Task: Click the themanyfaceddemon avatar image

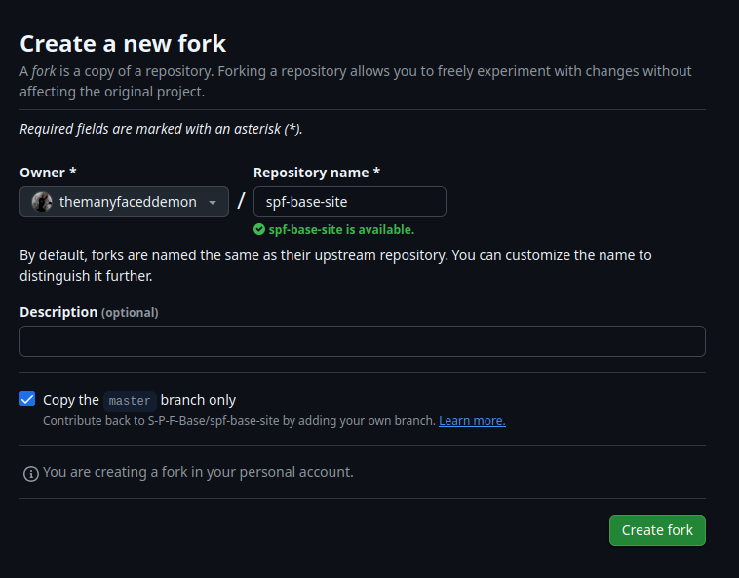Action: coord(42,202)
